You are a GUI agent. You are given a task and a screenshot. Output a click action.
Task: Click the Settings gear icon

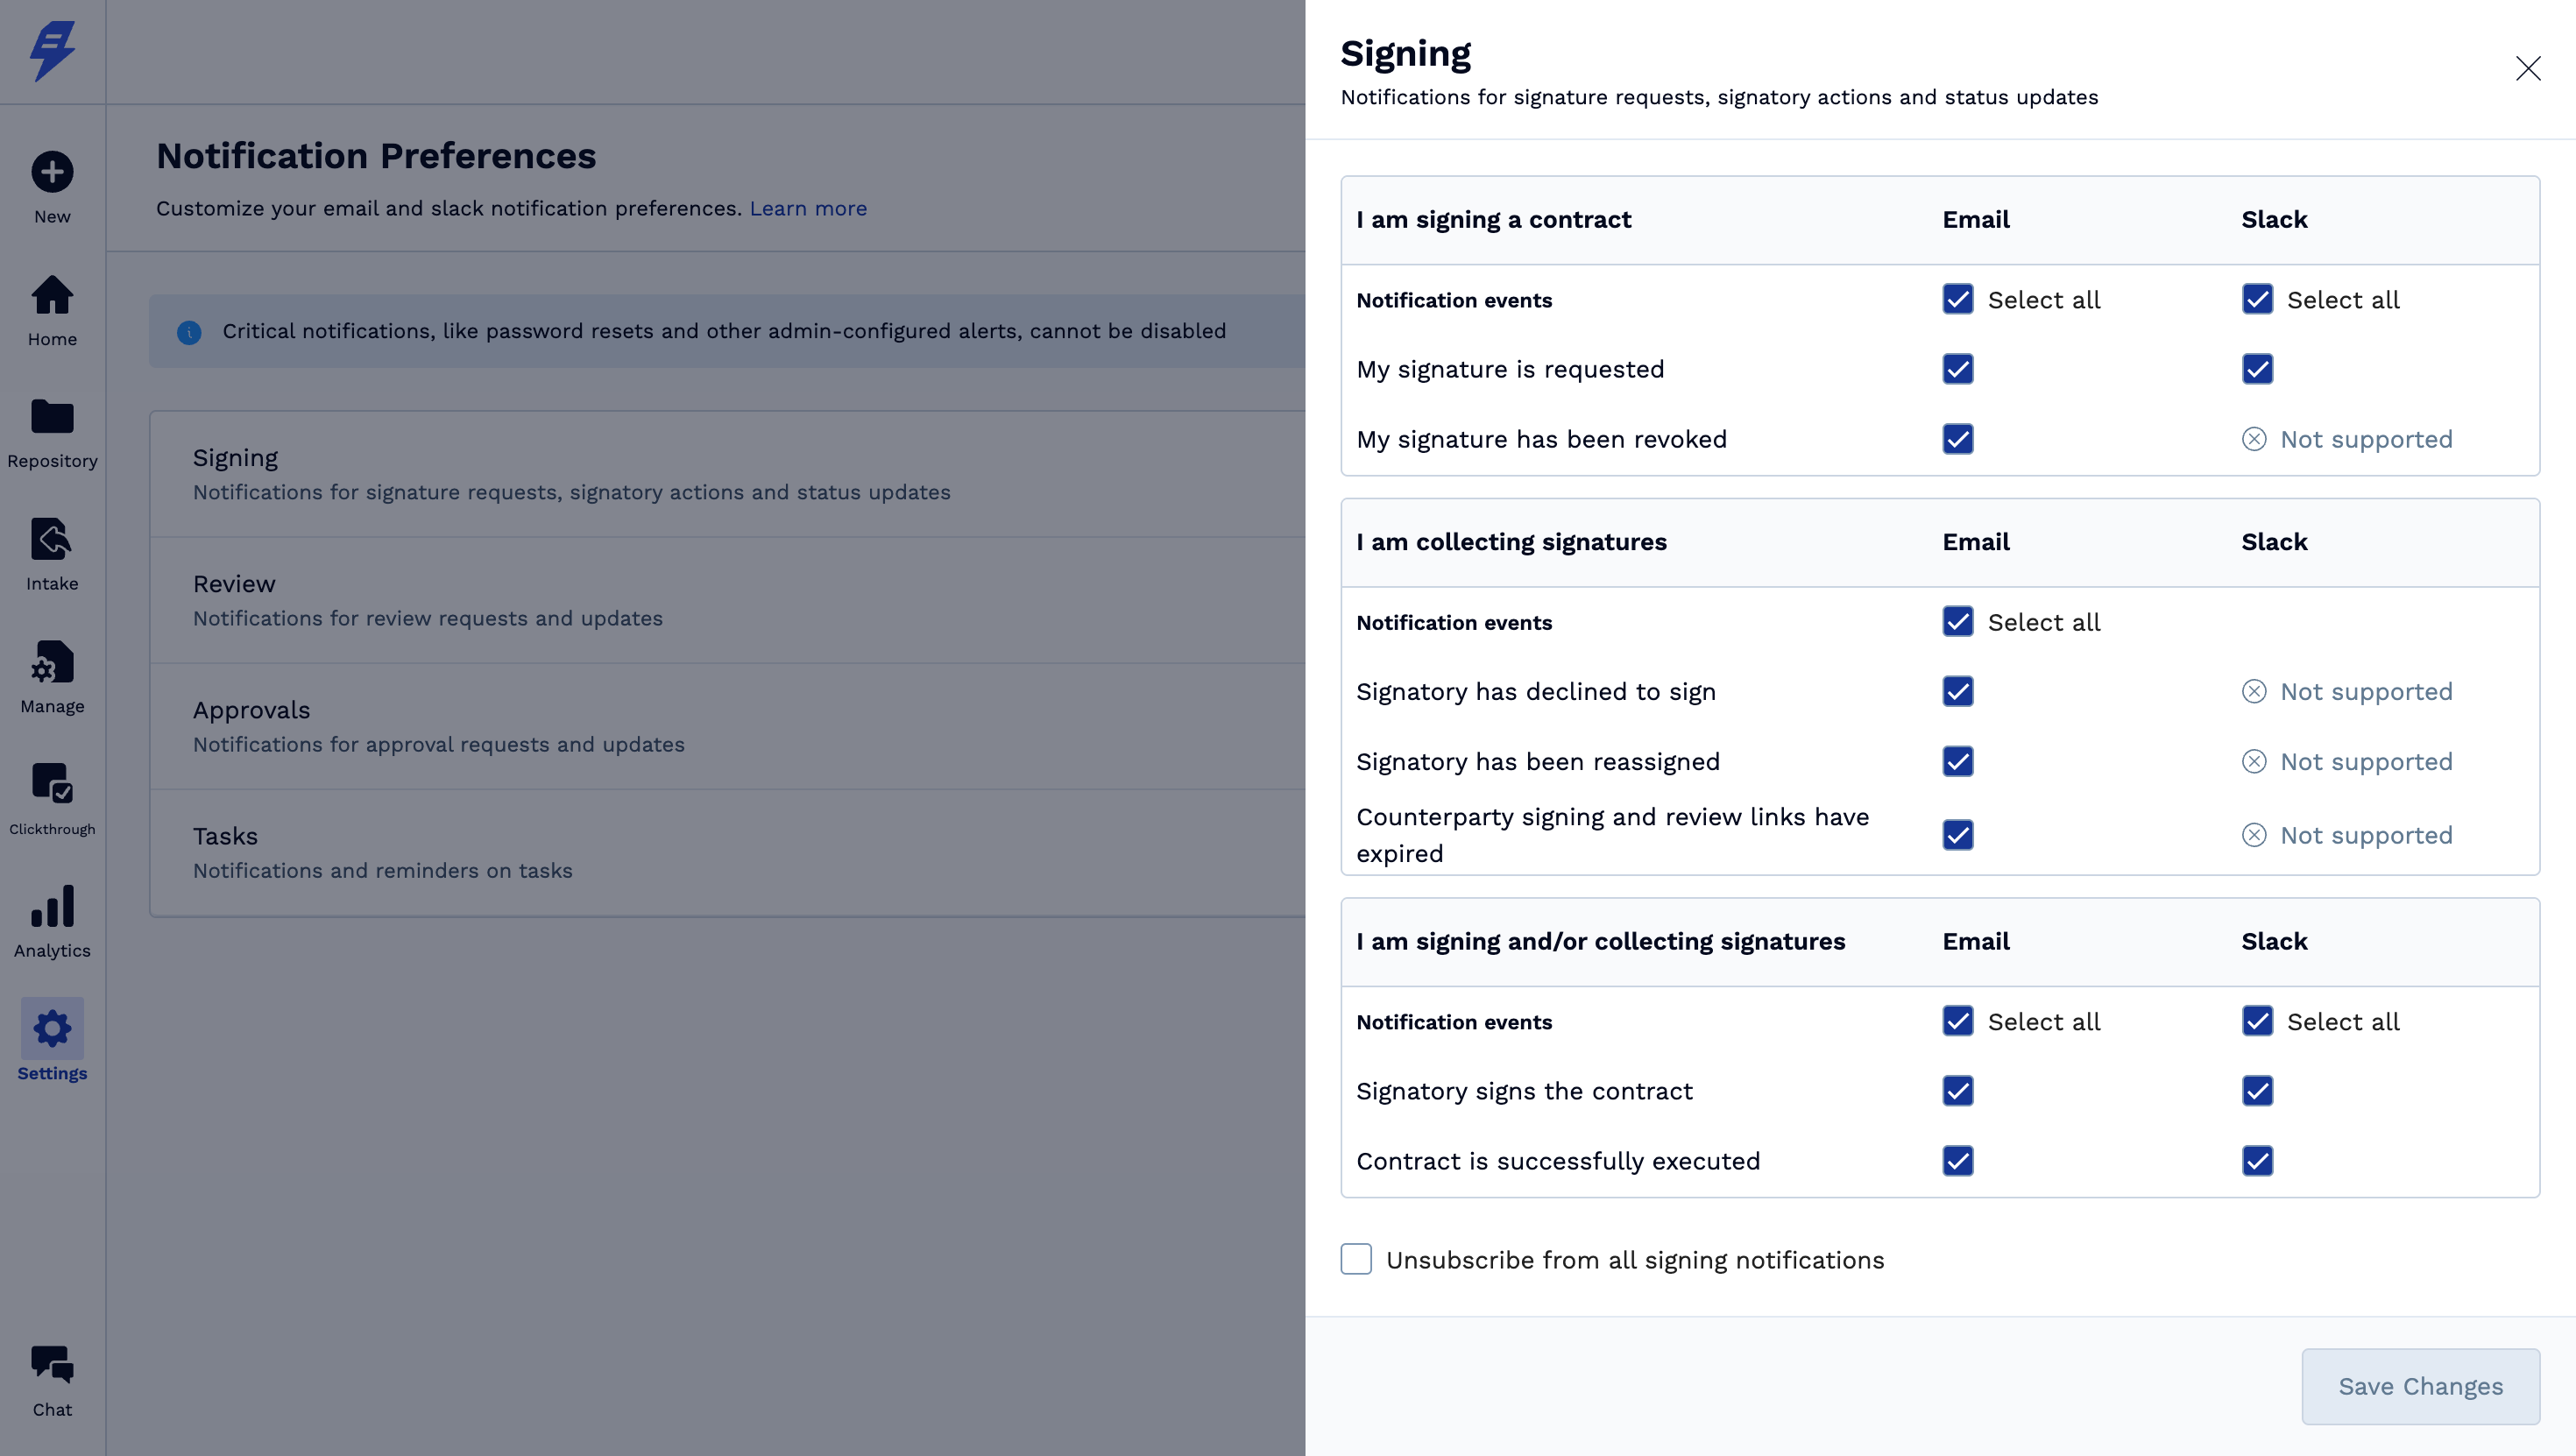[x=52, y=1029]
